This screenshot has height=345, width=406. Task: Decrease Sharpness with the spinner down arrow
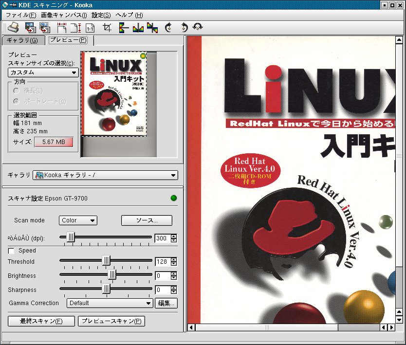click(x=174, y=292)
